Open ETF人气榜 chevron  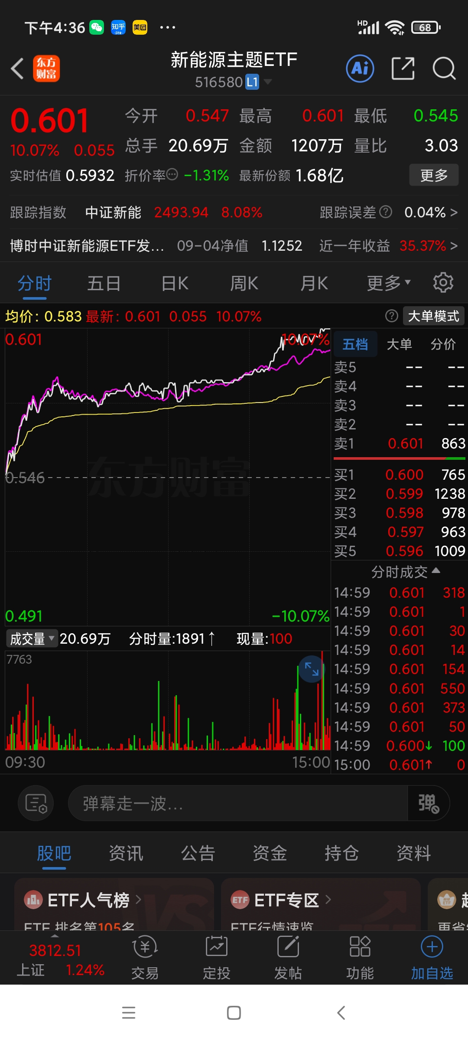click(139, 900)
